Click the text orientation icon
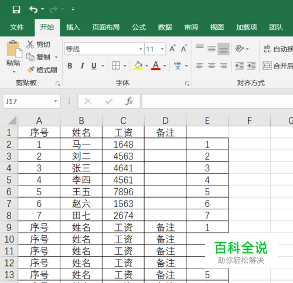 pyautogui.click(x=240, y=49)
